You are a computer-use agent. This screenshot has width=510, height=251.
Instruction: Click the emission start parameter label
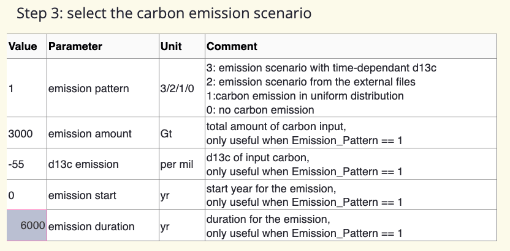tap(80, 195)
